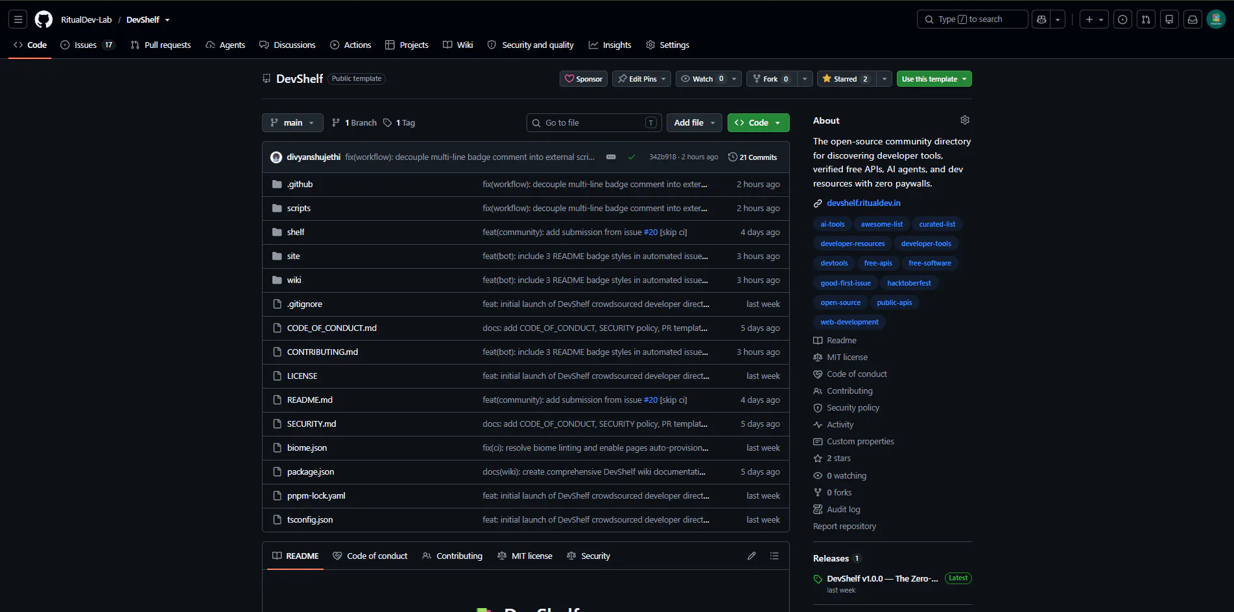Open Use this template dropdown
This screenshot has width=1234, height=612.
click(x=934, y=78)
